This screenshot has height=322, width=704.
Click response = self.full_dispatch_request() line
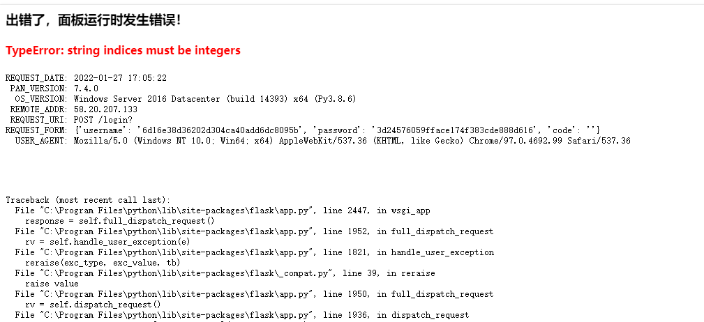(x=120, y=221)
